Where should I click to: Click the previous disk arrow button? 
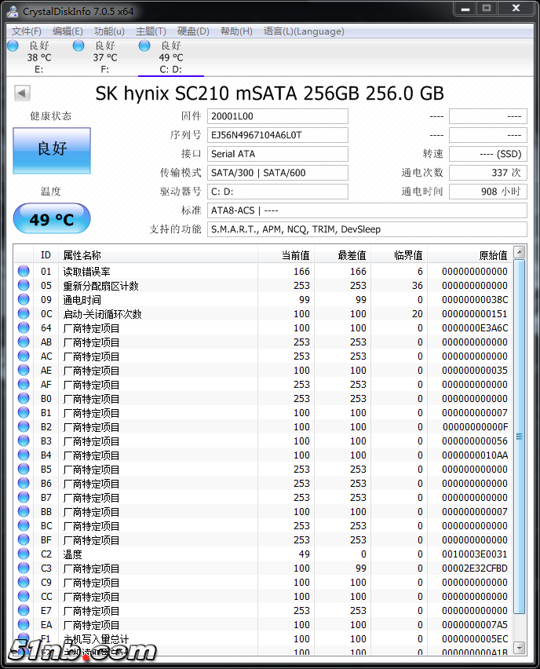point(22,93)
